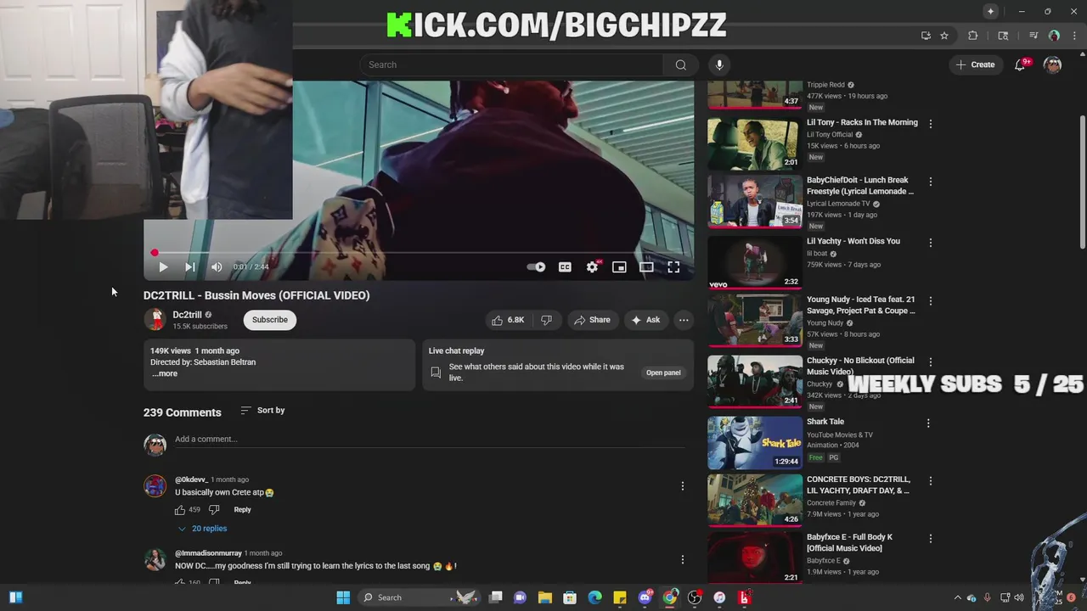Open options for Shark Tale movie

tap(928, 423)
